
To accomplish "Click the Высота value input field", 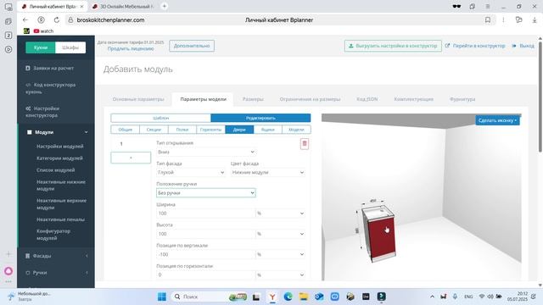I will point(205,234).
